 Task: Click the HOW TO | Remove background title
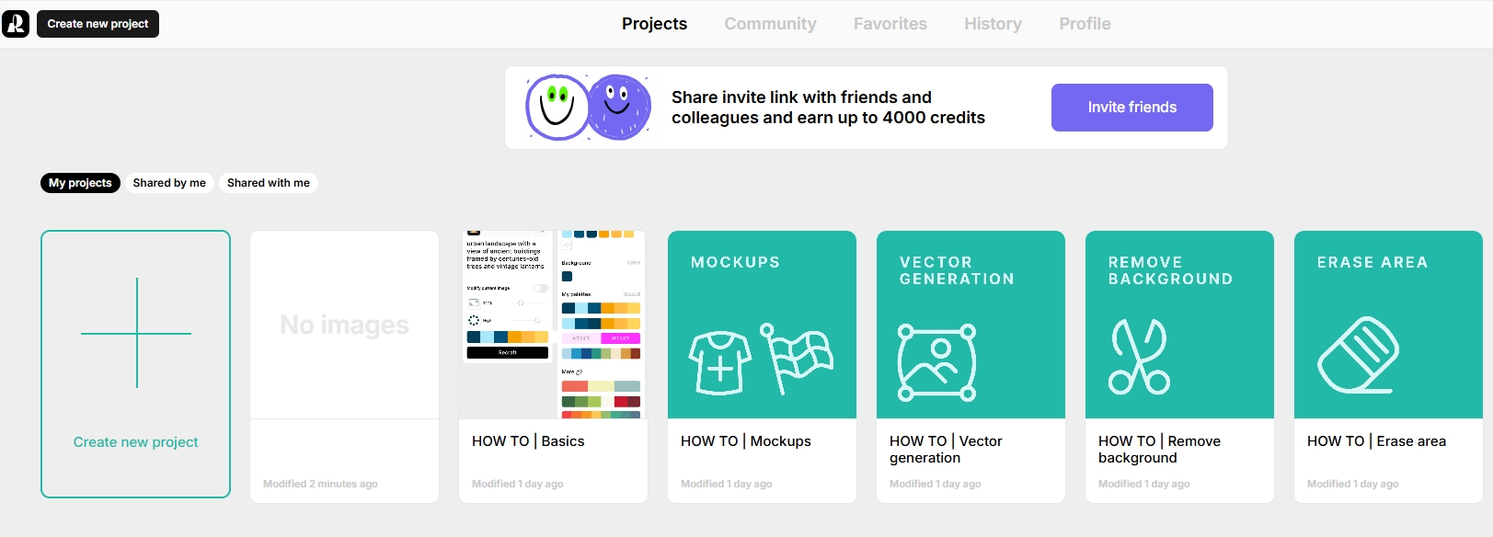click(x=1159, y=450)
